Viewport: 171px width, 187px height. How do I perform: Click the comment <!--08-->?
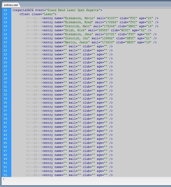pyautogui.click(x=34, y=46)
